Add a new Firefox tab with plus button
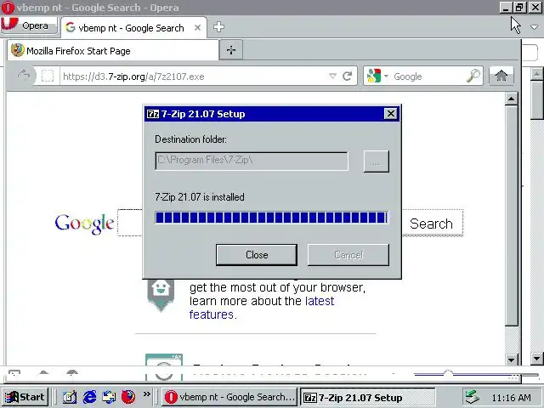This screenshot has width=544, height=408. [231, 50]
